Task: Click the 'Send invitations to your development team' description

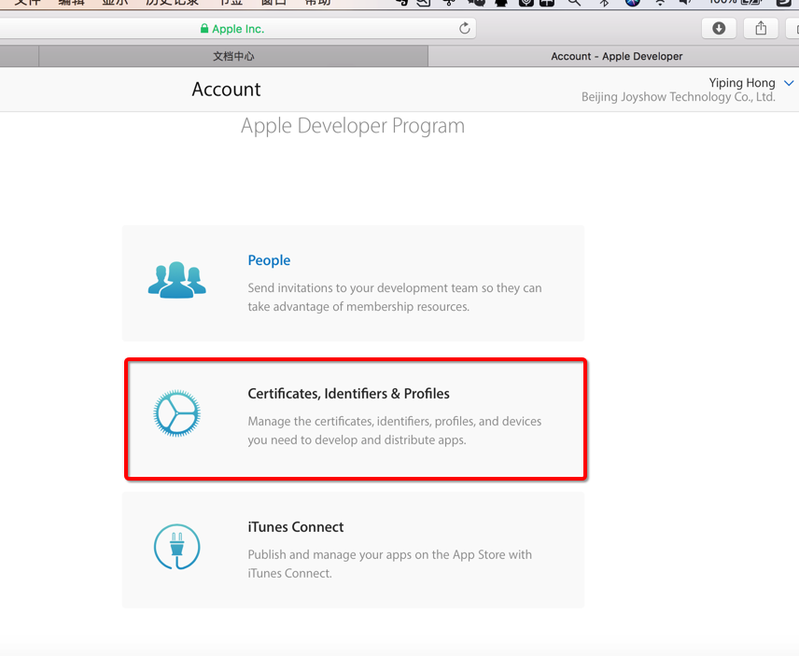Action: point(395,298)
